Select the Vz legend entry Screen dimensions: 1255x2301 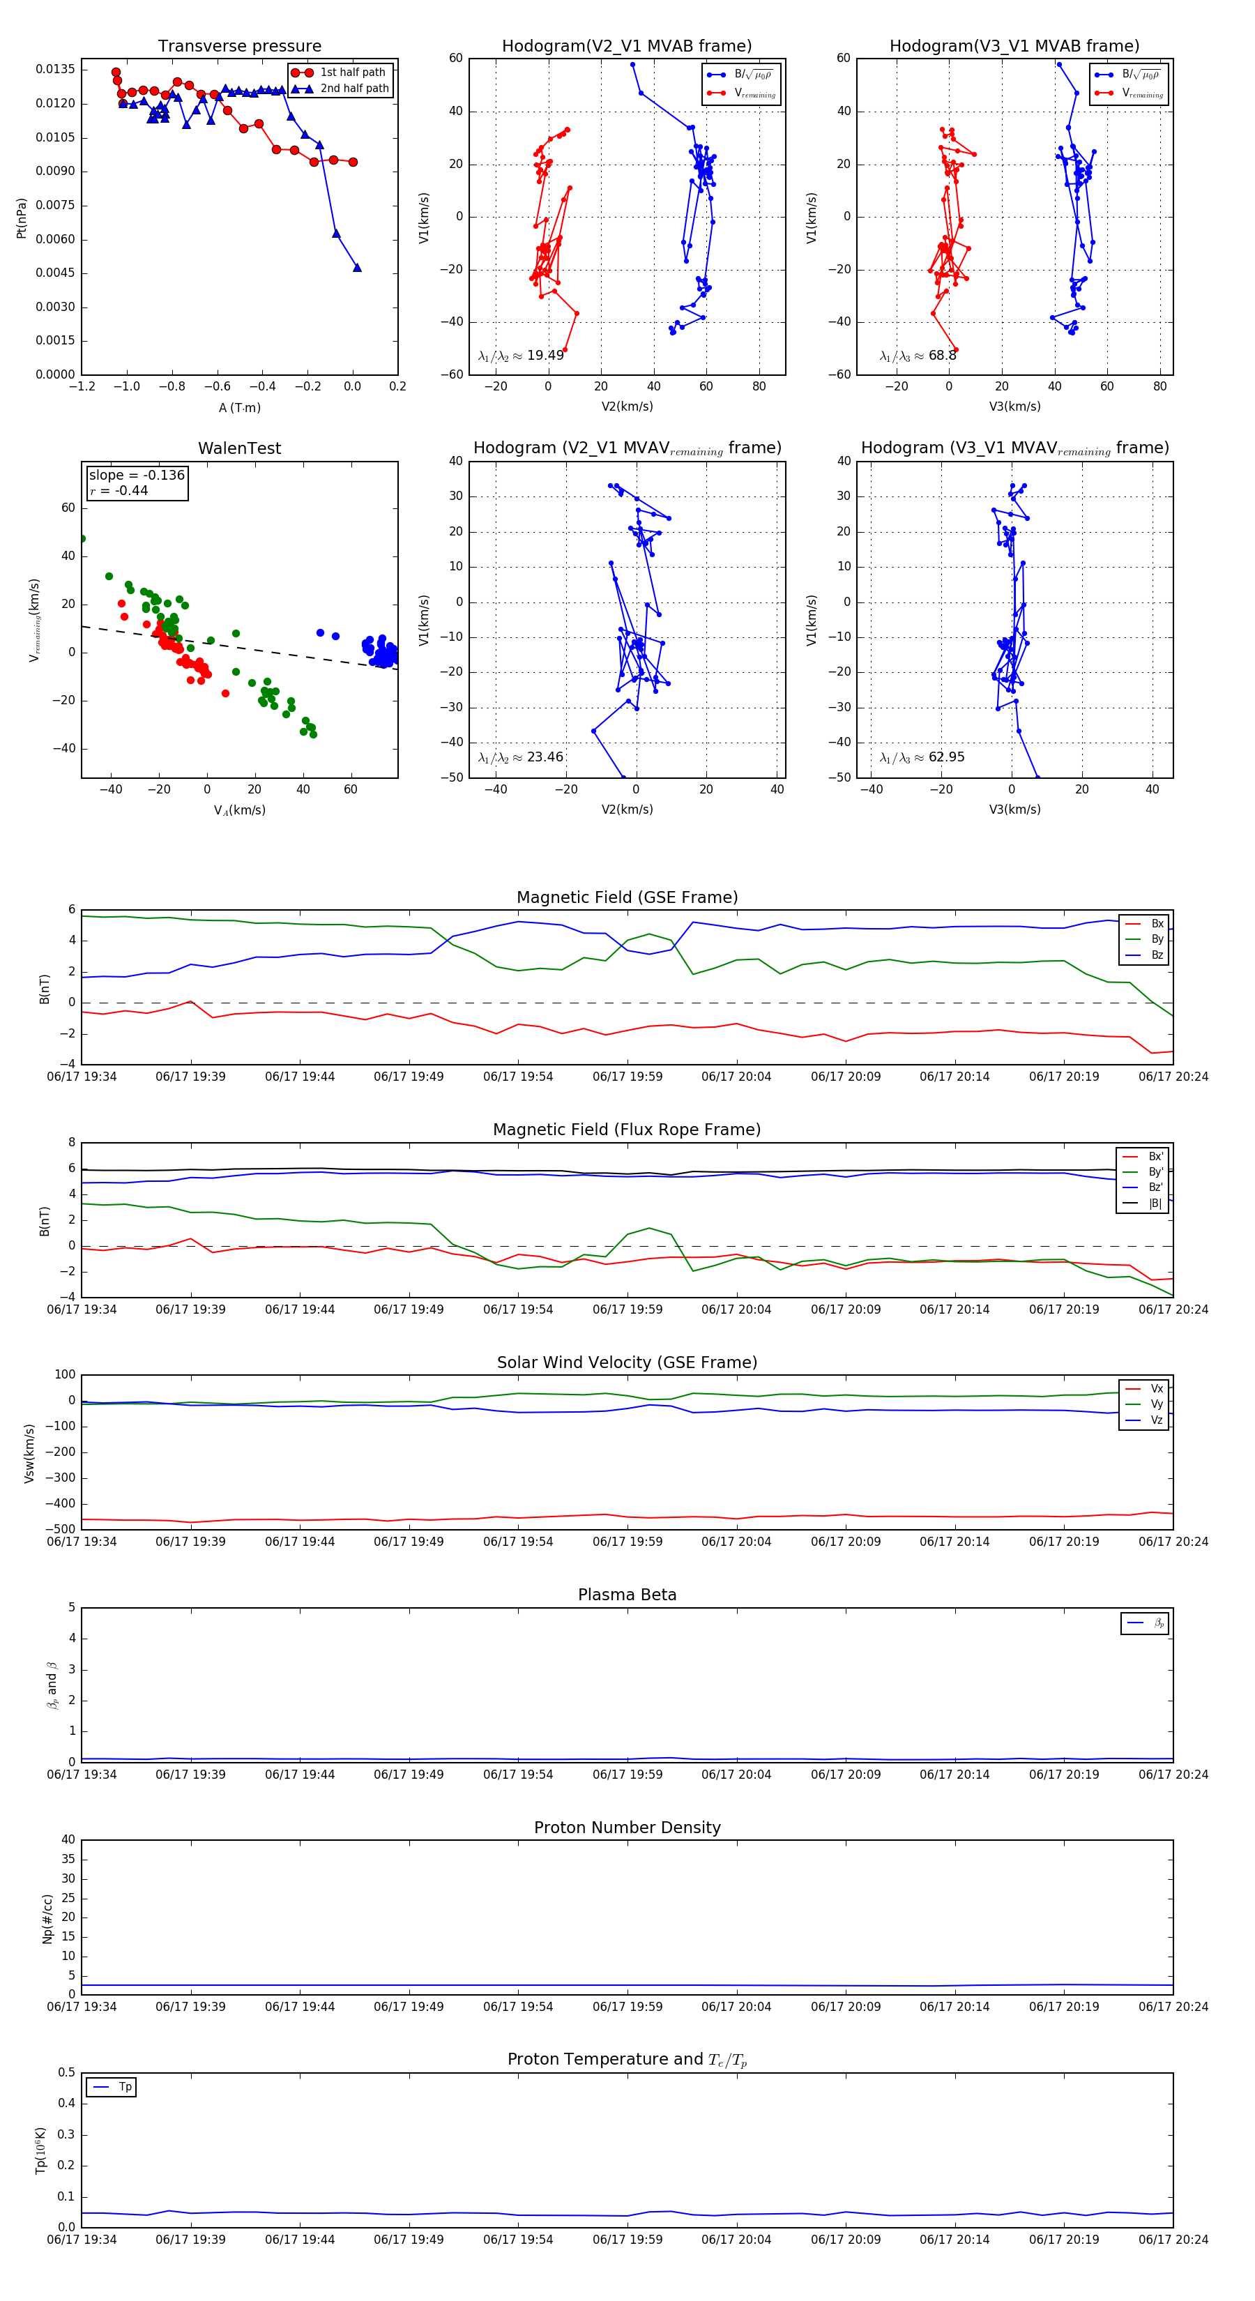(1144, 1420)
